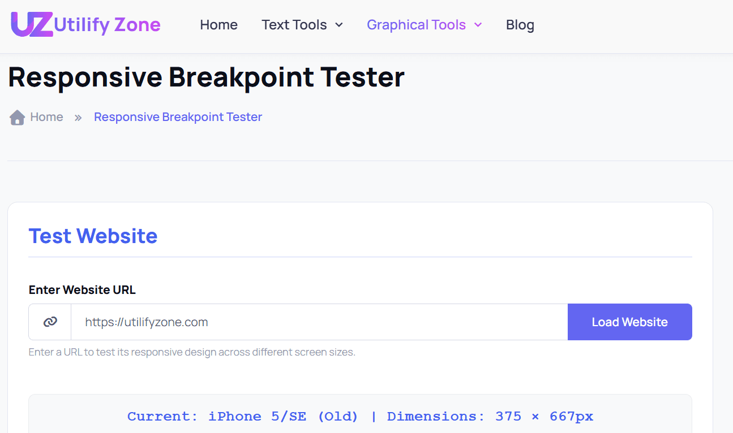Click the Graphical Tools dropdown chevron icon
This screenshot has height=433, width=733.
tap(478, 25)
